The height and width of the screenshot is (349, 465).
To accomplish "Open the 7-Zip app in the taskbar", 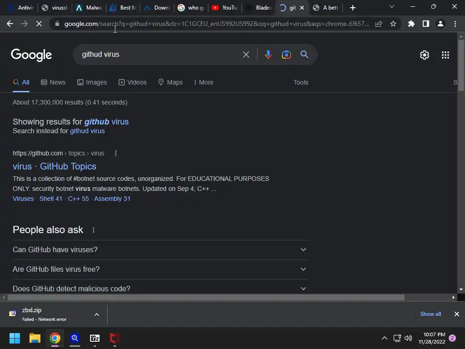I will [x=95, y=338].
